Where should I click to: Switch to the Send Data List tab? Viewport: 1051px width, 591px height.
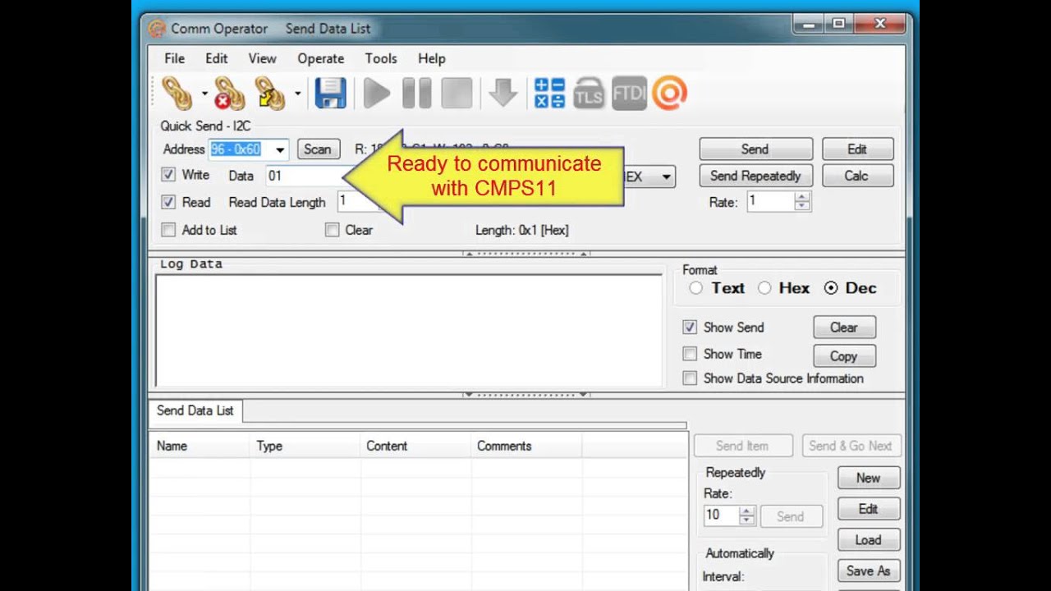(x=195, y=410)
